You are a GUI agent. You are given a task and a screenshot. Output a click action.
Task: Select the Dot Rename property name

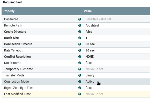point(13,63)
